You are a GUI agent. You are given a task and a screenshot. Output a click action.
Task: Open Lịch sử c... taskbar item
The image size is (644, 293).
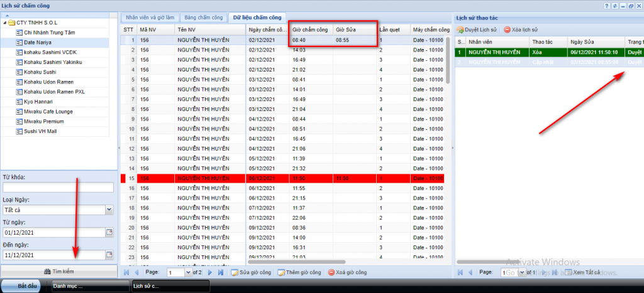[170, 285]
